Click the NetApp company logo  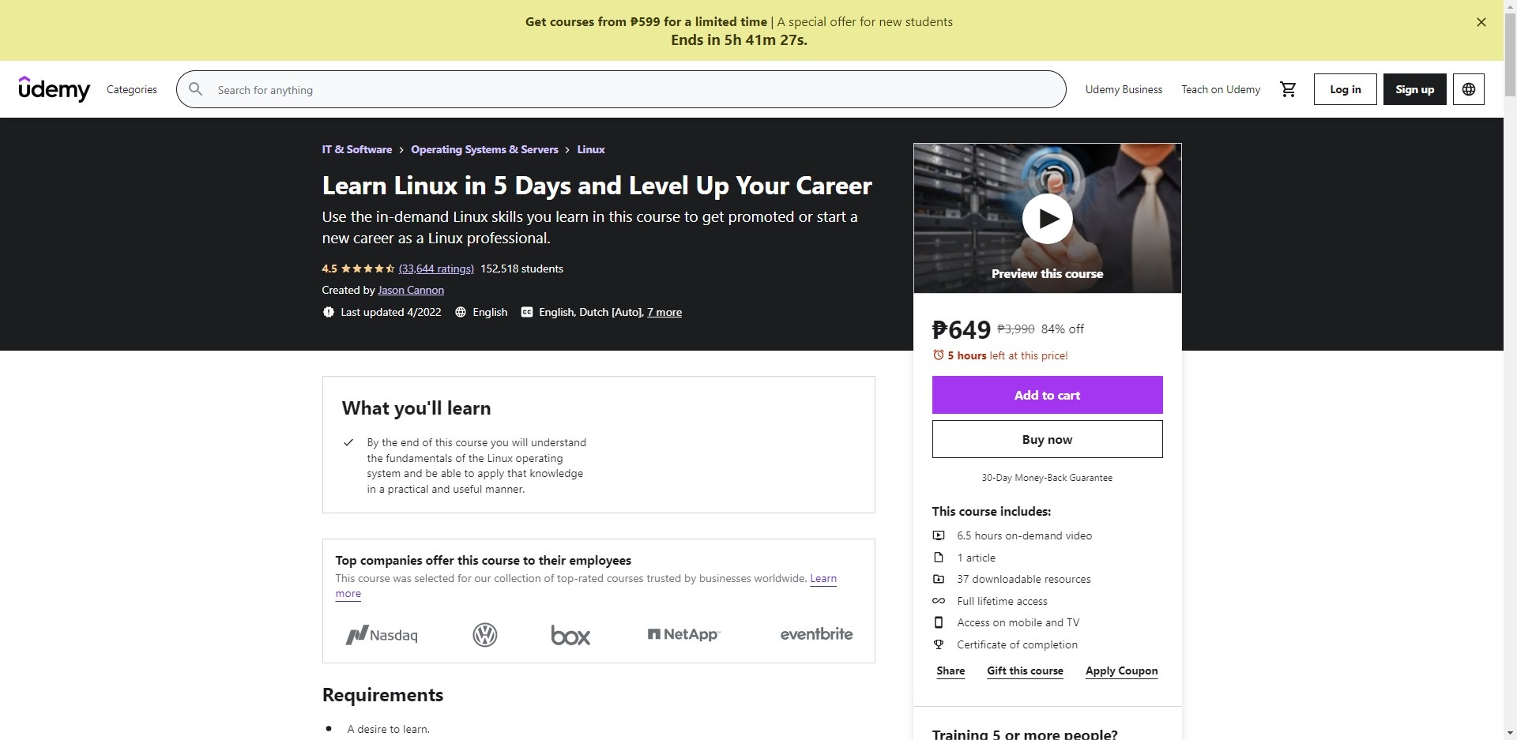[683, 634]
